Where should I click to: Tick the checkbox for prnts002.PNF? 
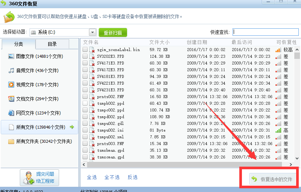point(85,96)
